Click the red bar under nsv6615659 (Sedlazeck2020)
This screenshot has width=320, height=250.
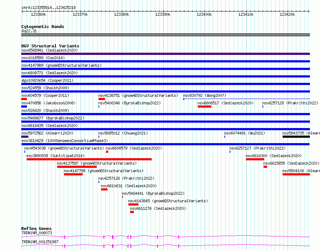[x=265, y=167]
